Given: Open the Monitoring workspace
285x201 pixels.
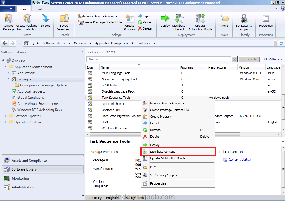Looking at the screenshot, I should click(x=43, y=178).
